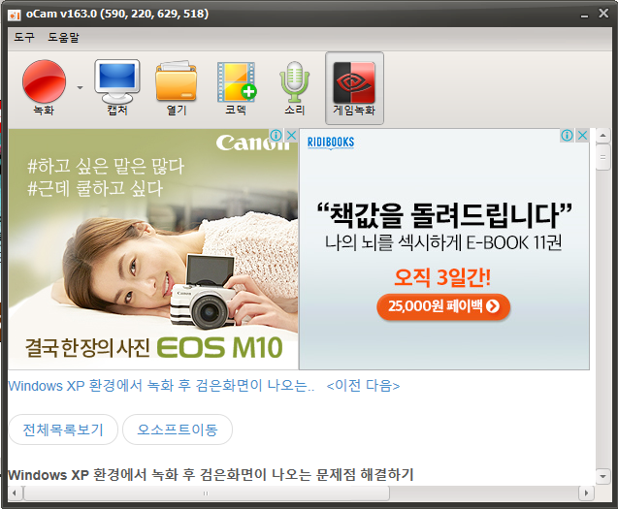Click the ad headline “책값을 돌려드립니다”
This screenshot has height=509, width=618.
(444, 215)
